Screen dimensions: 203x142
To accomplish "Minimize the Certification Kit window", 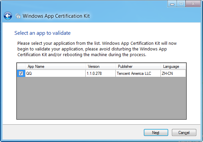I will click(172, 4).
